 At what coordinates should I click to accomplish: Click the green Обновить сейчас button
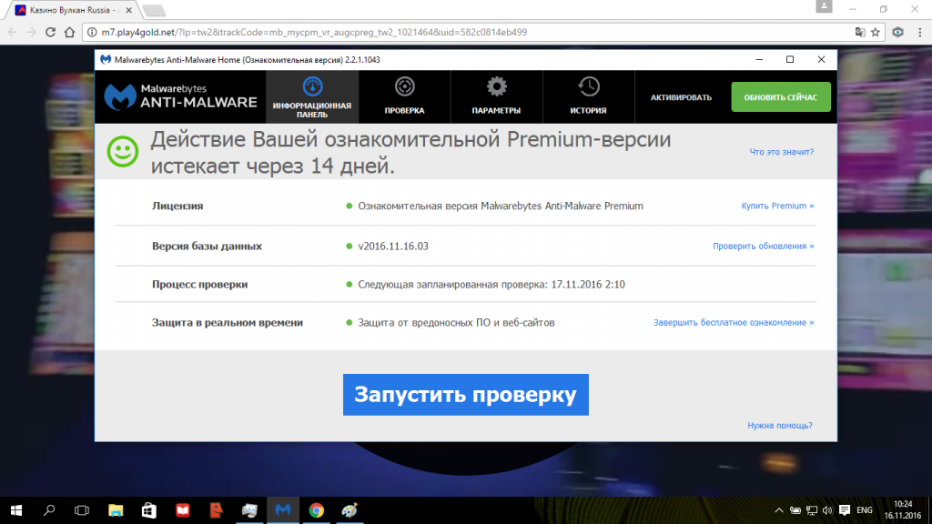(780, 97)
